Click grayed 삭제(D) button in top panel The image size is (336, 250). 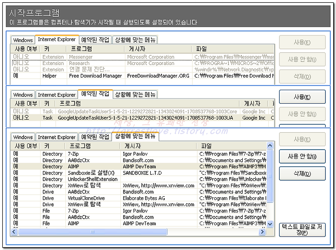pyautogui.click(x=302, y=76)
